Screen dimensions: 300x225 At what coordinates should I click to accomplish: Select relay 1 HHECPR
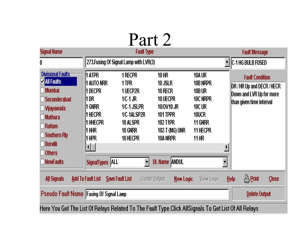tap(95, 122)
